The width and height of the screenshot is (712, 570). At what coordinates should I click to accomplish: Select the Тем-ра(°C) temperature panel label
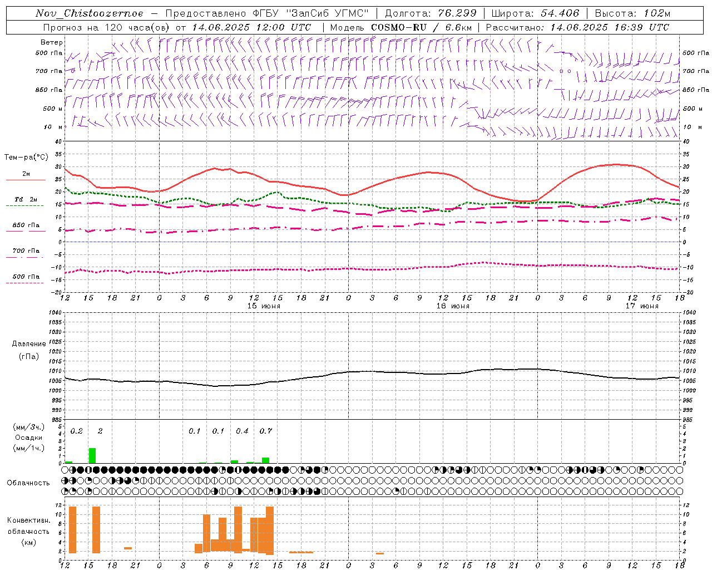[26, 158]
